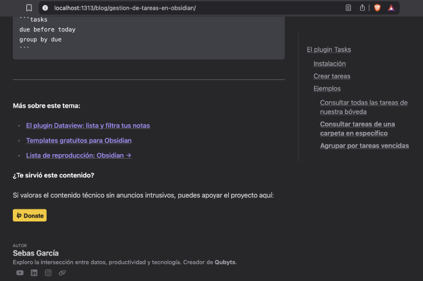Go to 'Agrupar por tareas vencidas' section

pyautogui.click(x=365, y=145)
